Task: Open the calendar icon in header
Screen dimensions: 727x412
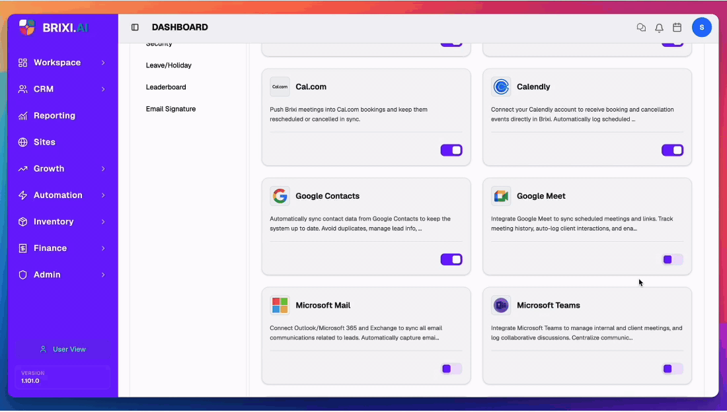Action: 677,27
